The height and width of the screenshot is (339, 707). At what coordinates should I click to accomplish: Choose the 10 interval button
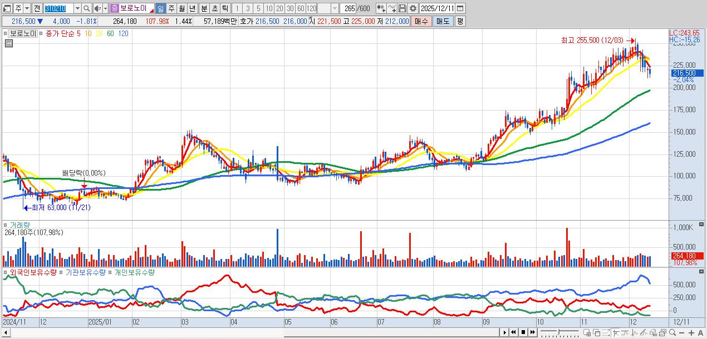point(269,8)
